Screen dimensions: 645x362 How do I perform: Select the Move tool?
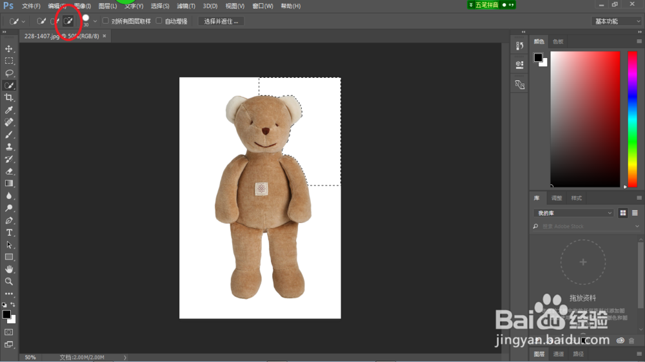(x=8, y=48)
